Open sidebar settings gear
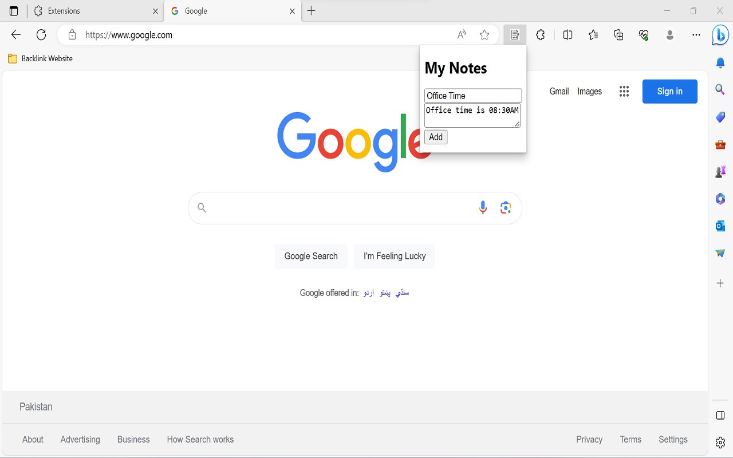This screenshot has height=458, width=733. point(720,443)
